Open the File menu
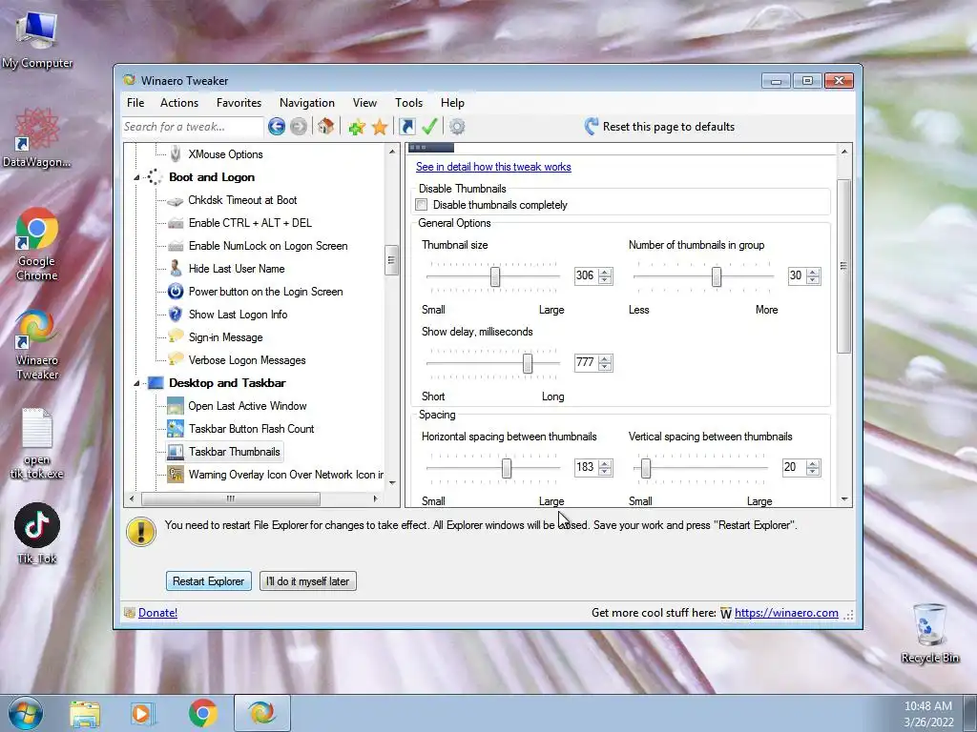This screenshot has height=732, width=977. click(x=135, y=103)
